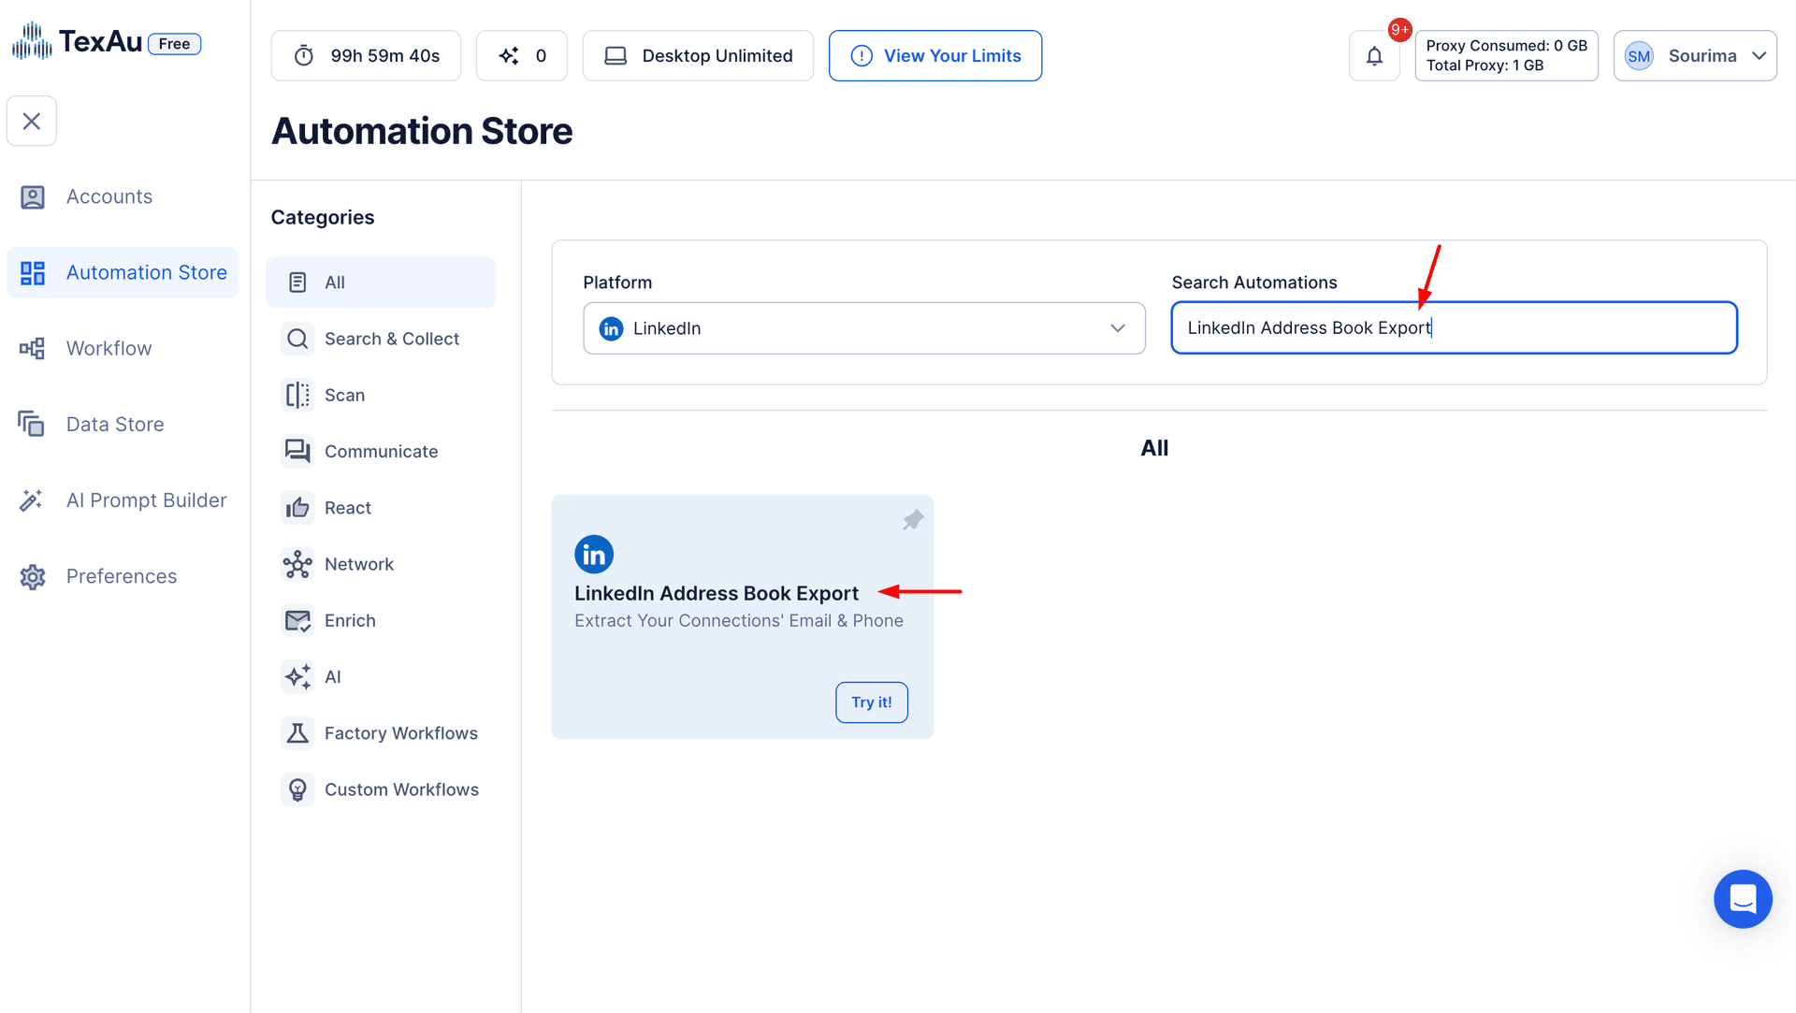Click the AI credits sparkle counter
The image size is (1796, 1013).
click(x=522, y=55)
